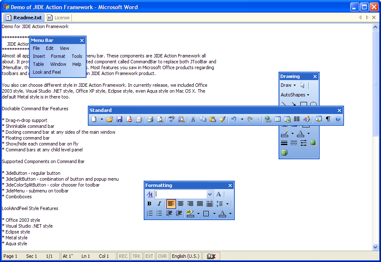Toggle Italic formatting

click(x=159, y=204)
